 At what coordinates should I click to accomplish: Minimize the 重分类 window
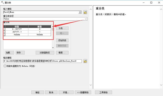click(144, 3)
